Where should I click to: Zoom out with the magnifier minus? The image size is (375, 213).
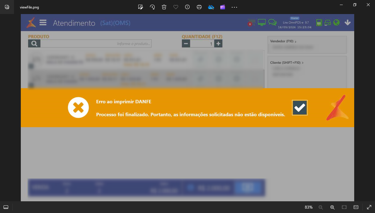click(321, 207)
